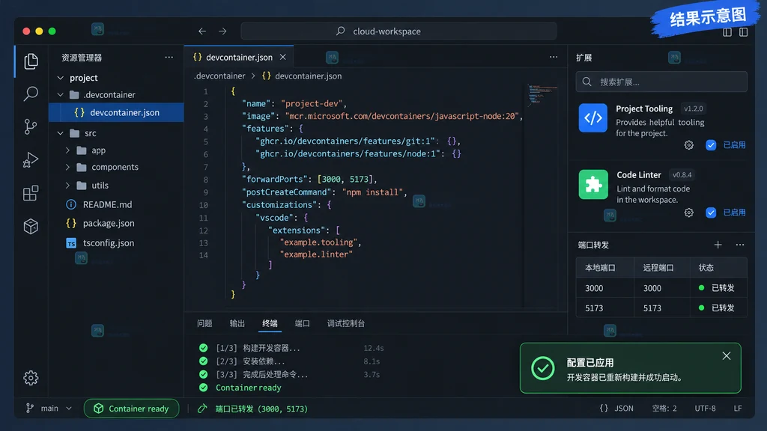This screenshot has height=431, width=767.
Task: Toggle Project Tooling 已启用 checkbox
Action: coord(711,145)
